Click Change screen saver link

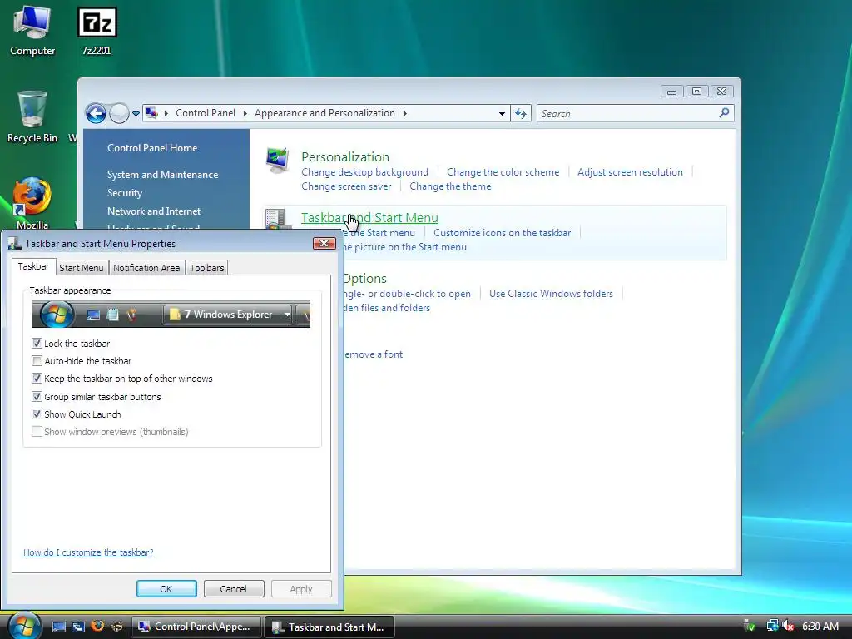346,186
